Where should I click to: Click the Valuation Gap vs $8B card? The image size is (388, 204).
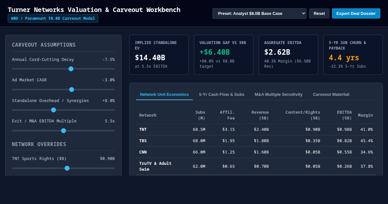point(224,55)
